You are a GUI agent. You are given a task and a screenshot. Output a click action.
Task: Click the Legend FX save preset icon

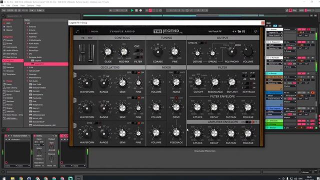tap(243, 31)
